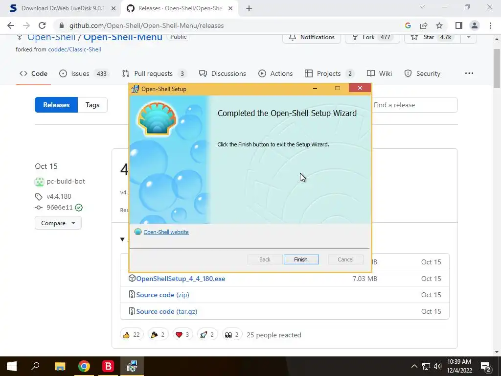
Task: Click thumbs up reaction 22
Action: [132, 335]
